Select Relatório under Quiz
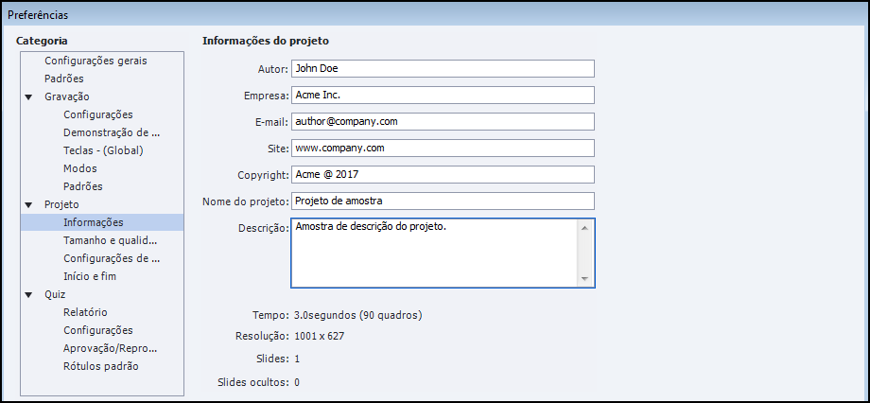The height and width of the screenshot is (403, 870). tap(85, 312)
